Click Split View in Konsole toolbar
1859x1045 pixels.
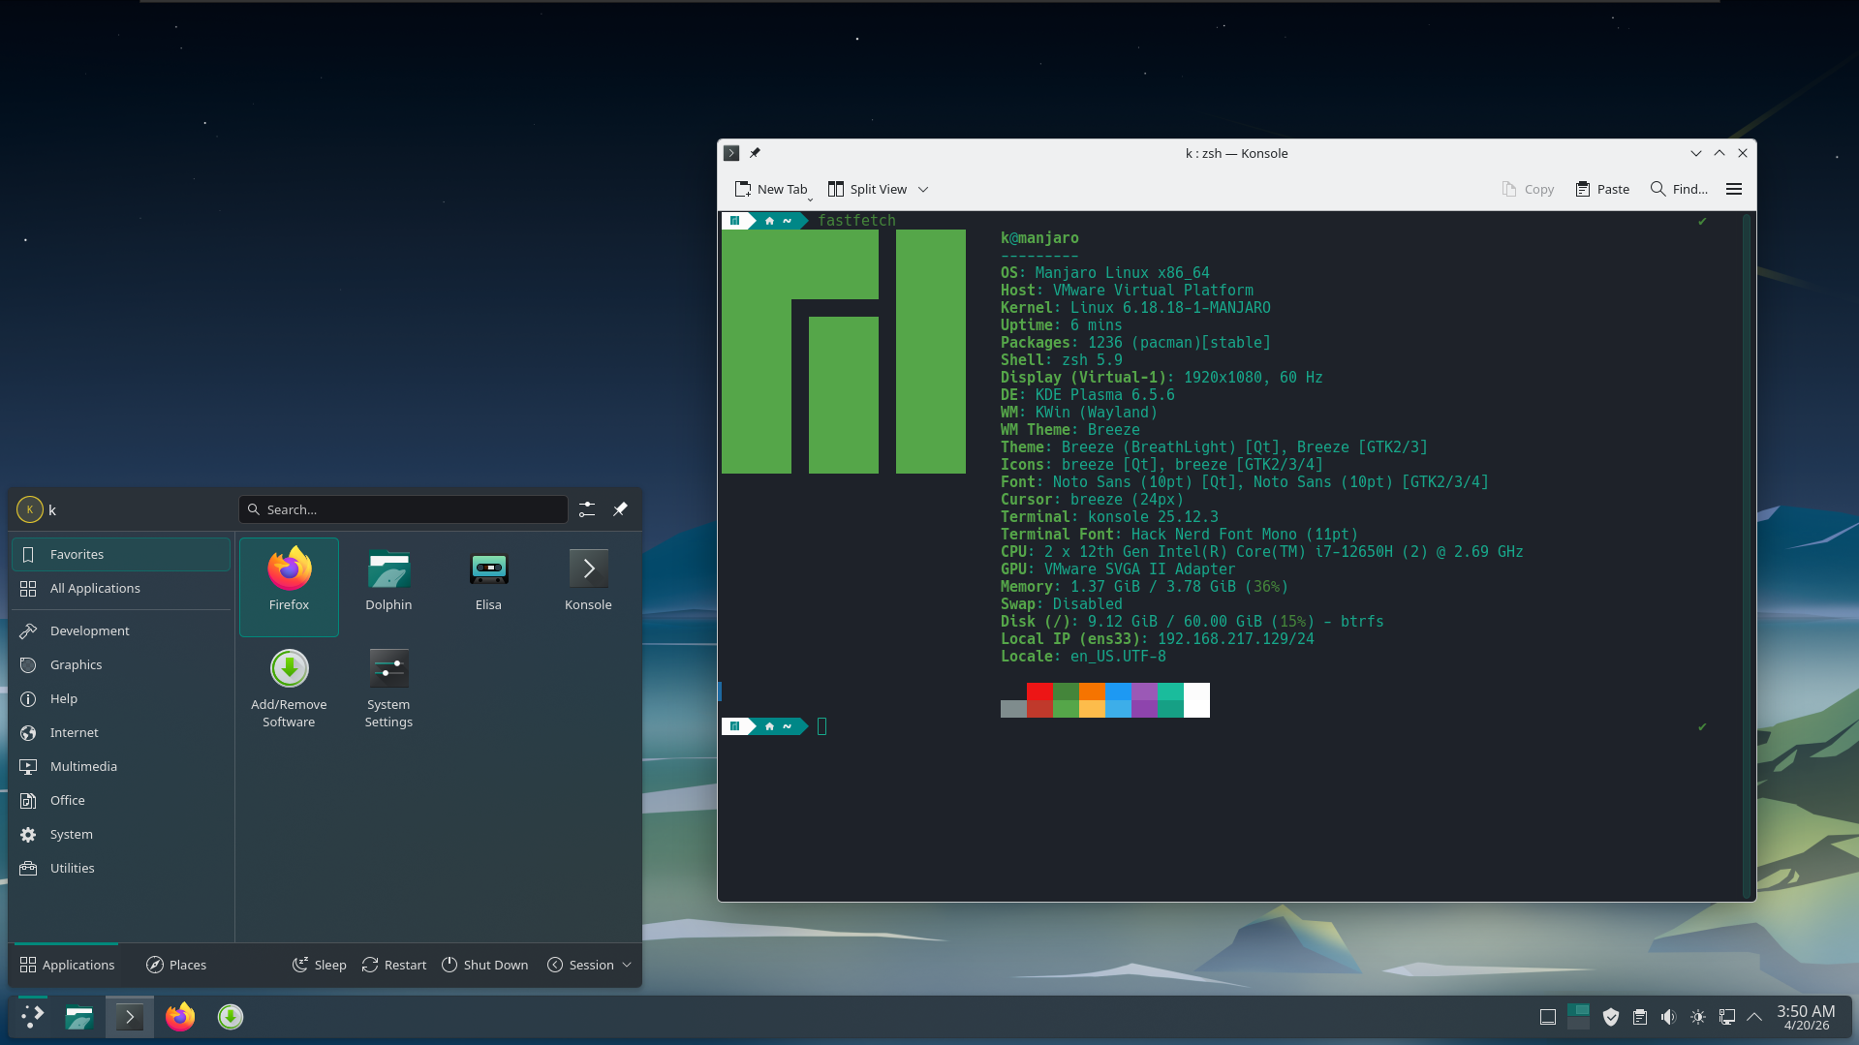[868, 189]
